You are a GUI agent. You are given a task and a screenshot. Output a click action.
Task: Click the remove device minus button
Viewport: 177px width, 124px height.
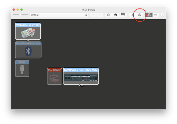point(99,15)
